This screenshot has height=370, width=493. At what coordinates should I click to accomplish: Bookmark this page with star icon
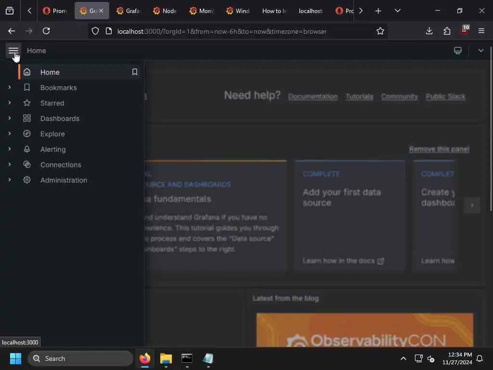pyautogui.click(x=380, y=31)
